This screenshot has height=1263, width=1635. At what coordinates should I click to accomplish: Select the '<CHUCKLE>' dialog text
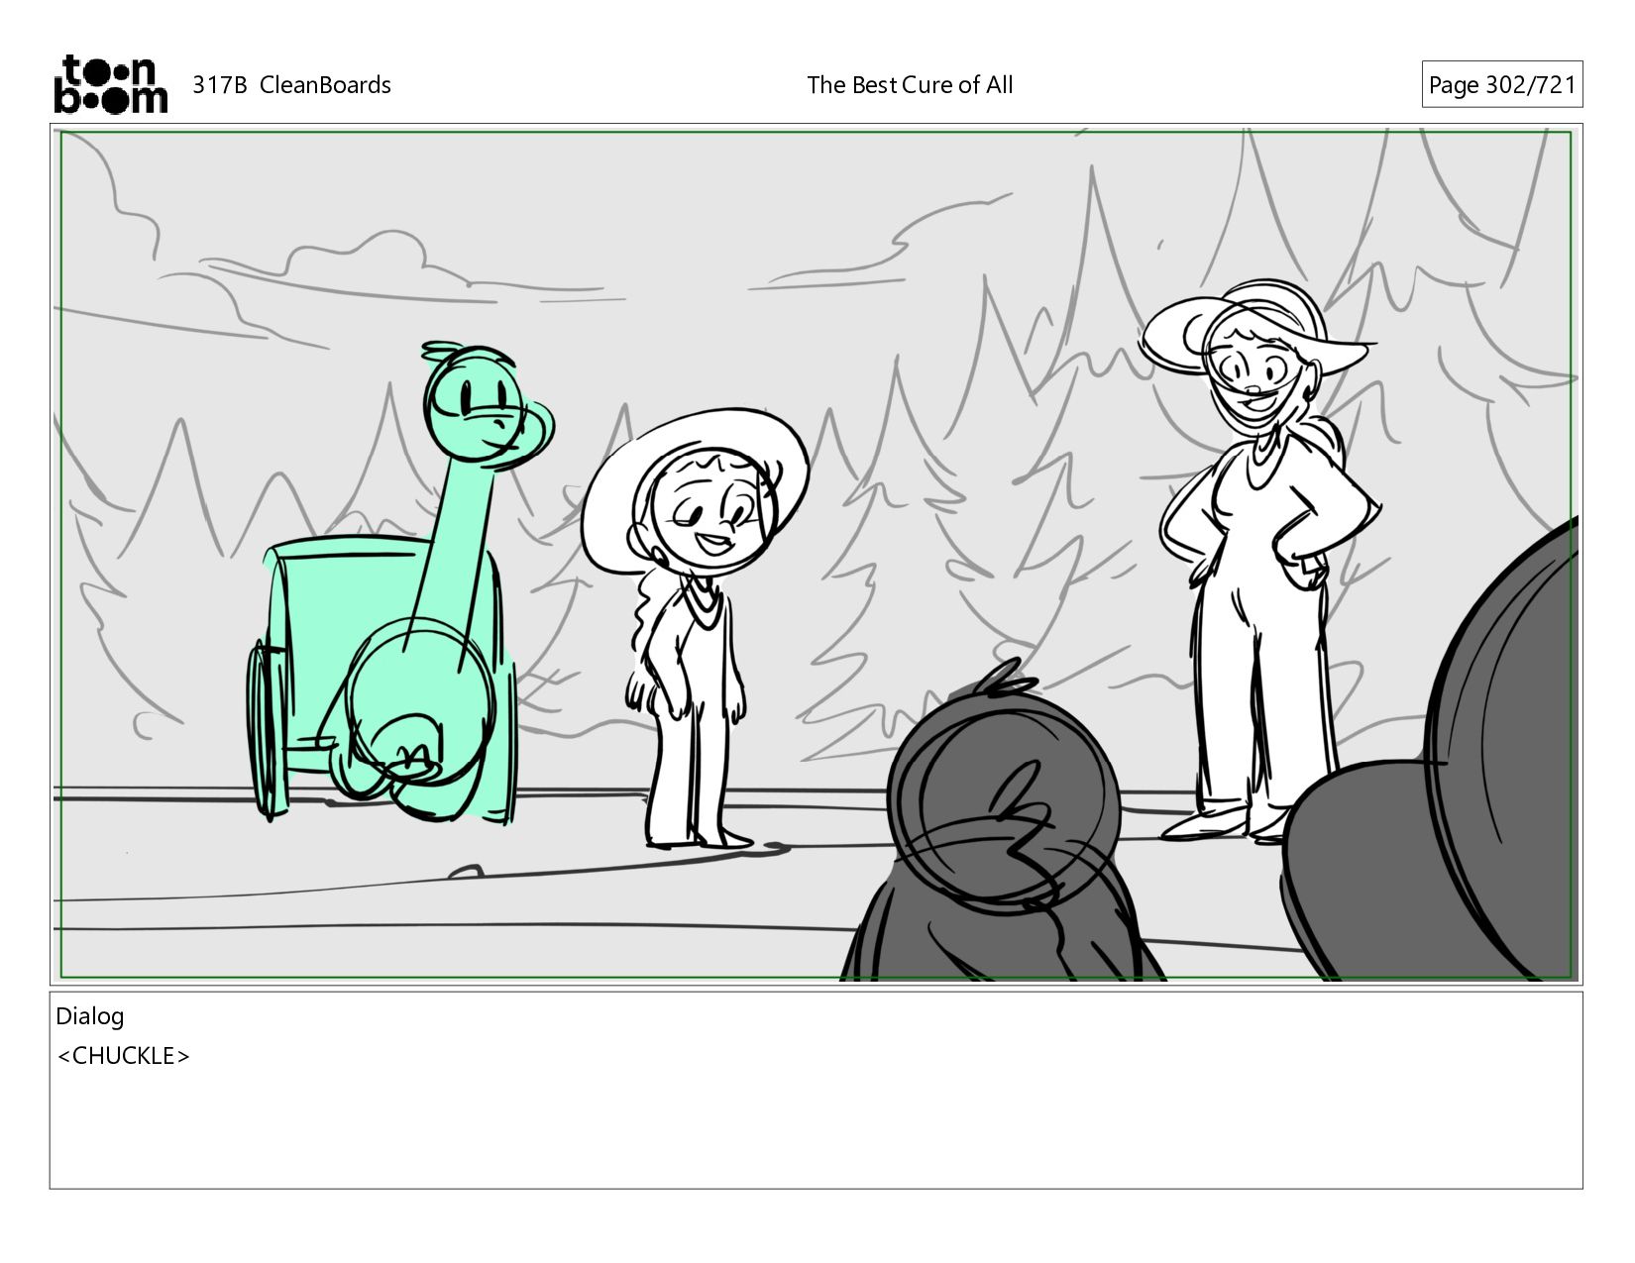tap(124, 1056)
